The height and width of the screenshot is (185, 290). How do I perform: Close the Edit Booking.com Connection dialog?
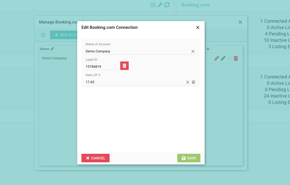(198, 27)
